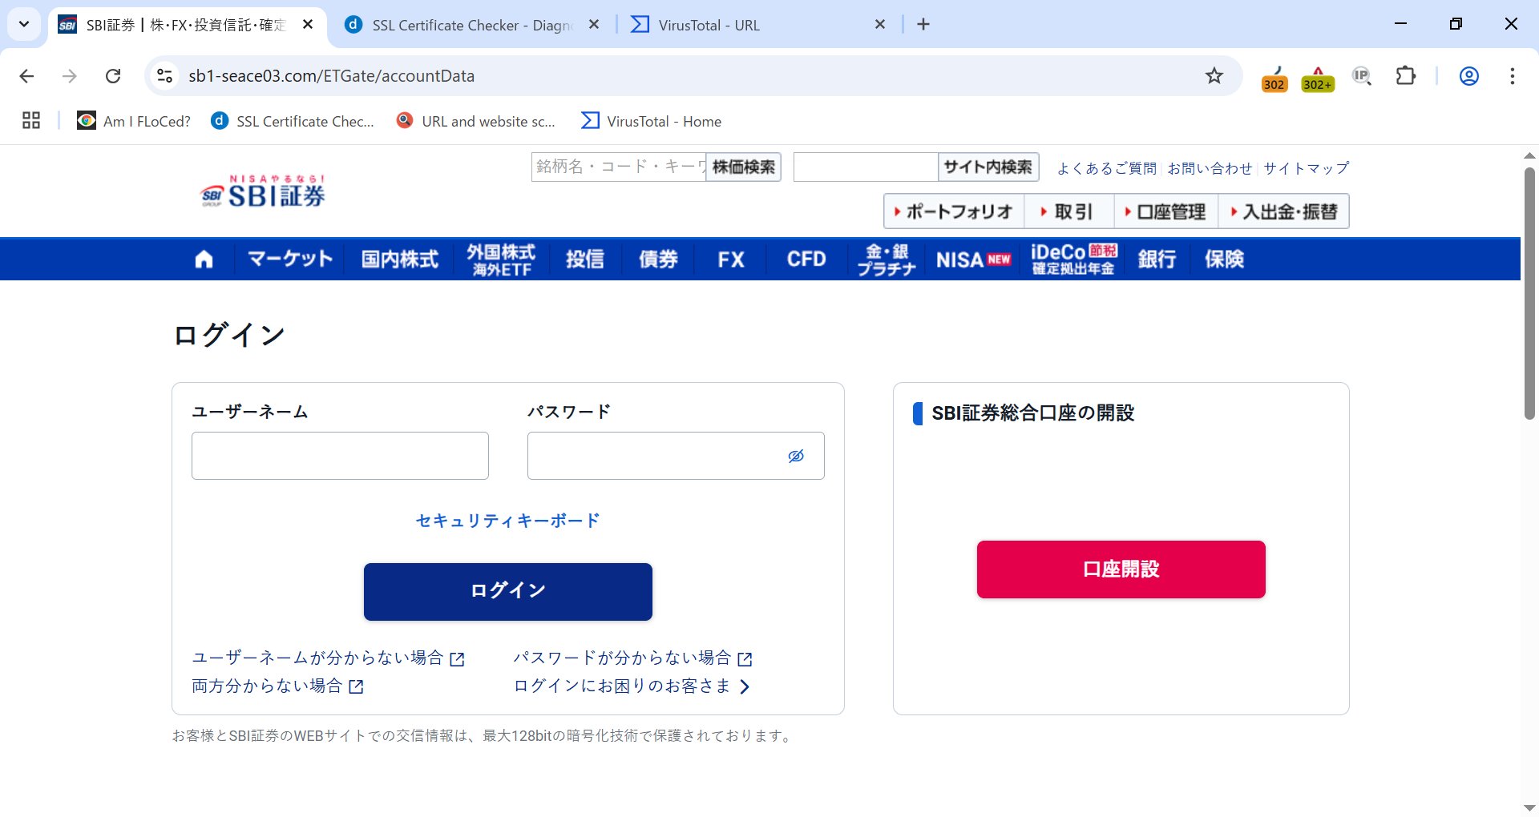The width and height of the screenshot is (1539, 817).
Task: Open the IP lookup extension icon
Action: point(1362,76)
